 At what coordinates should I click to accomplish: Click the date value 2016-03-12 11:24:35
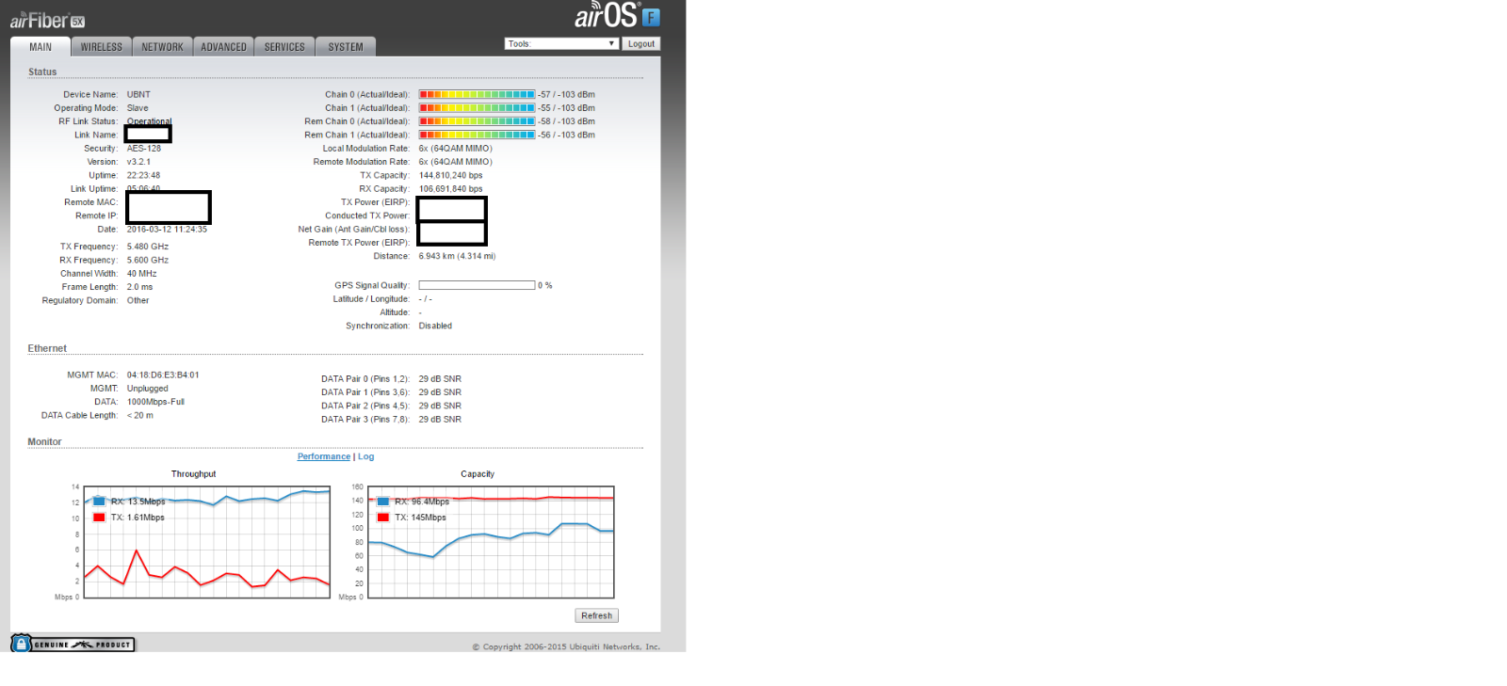click(168, 230)
